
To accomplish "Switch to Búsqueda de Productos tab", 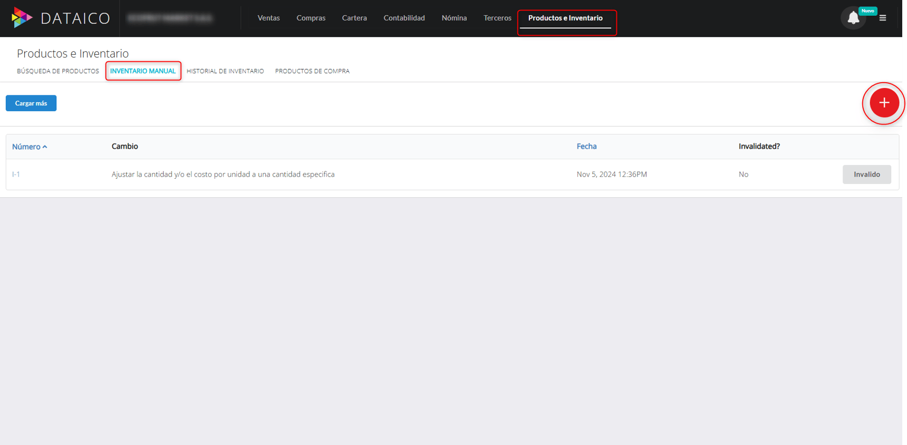I will click(58, 71).
